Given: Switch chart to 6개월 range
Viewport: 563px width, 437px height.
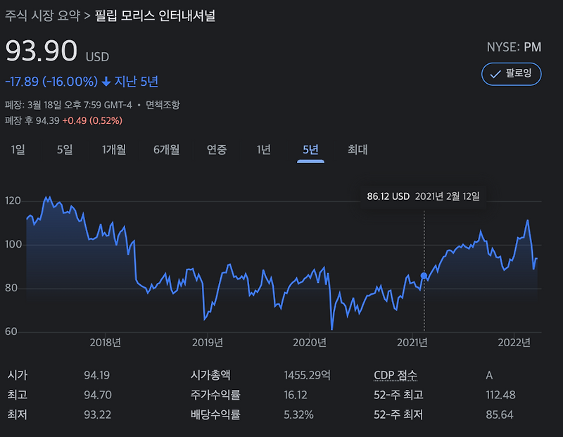Looking at the screenshot, I should 166,149.
